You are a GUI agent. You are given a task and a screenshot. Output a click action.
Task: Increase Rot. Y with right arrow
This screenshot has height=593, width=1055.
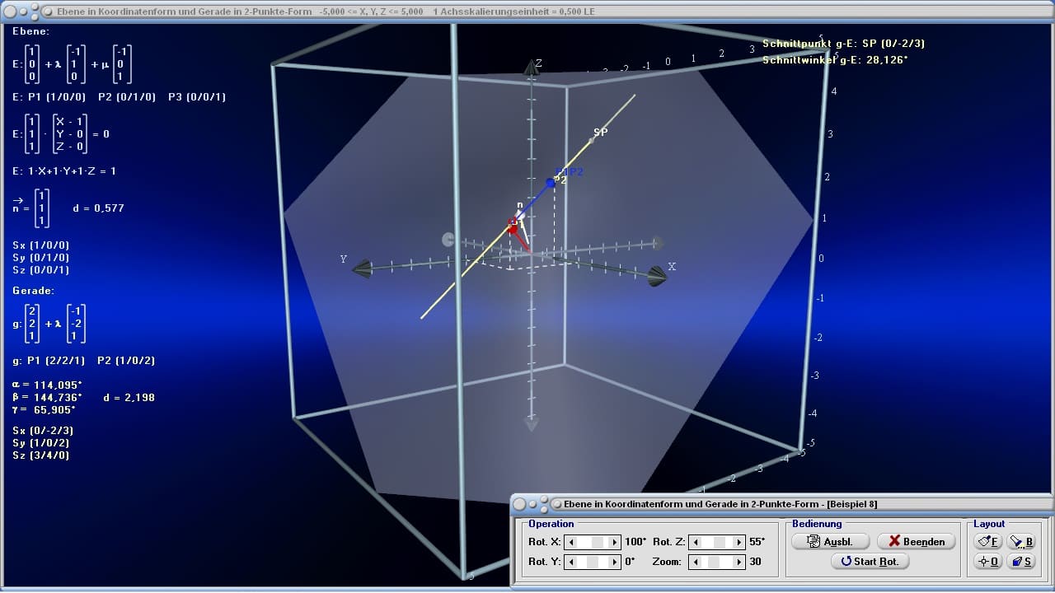coord(614,562)
